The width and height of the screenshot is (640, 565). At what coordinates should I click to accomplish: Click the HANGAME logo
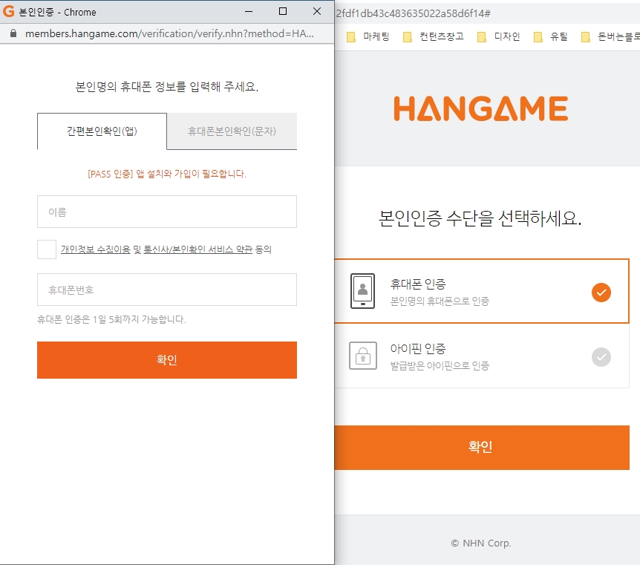pyautogui.click(x=481, y=108)
